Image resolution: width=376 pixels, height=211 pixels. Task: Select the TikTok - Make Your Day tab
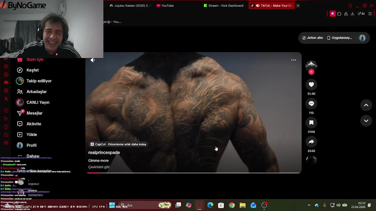pos(271,6)
